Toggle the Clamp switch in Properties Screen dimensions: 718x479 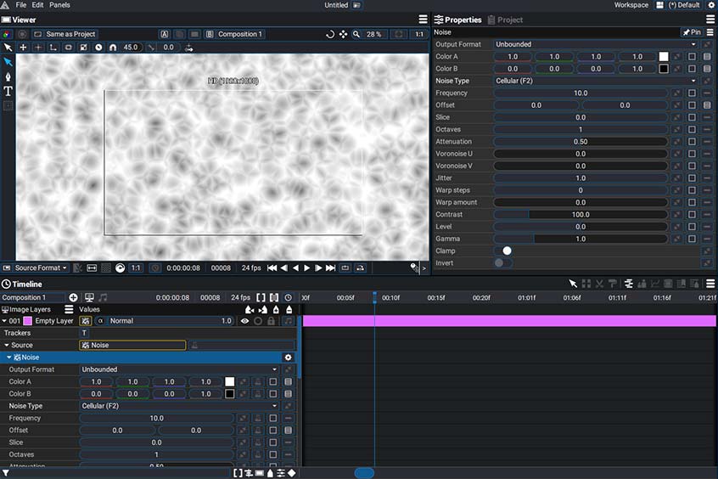pos(503,251)
